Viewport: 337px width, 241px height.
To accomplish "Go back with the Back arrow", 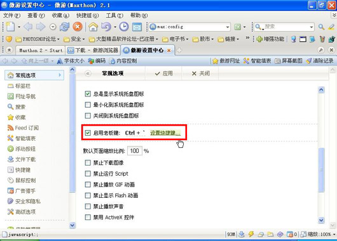I will coord(28,27).
